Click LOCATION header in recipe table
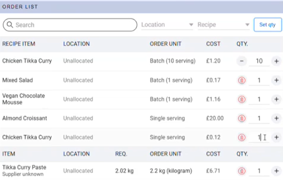 (x=76, y=44)
